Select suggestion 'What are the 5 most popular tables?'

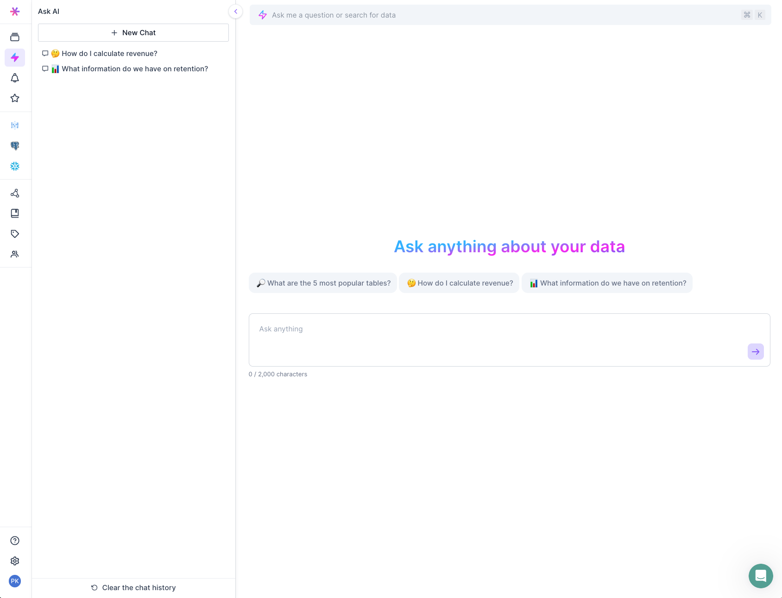(323, 283)
